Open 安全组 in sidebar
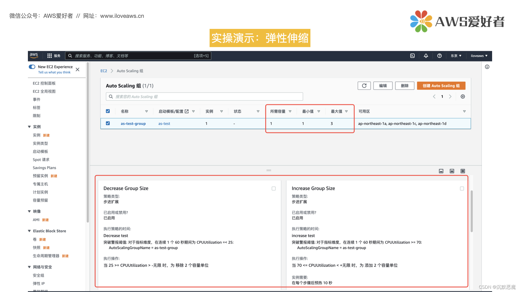This screenshot has height=292, width=520. click(38, 276)
